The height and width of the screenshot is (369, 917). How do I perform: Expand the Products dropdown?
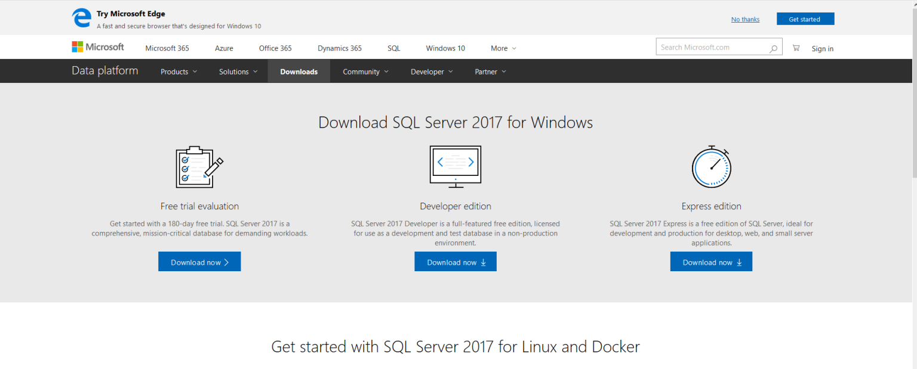click(x=179, y=72)
